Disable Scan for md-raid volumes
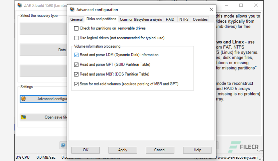The image size is (278, 161). [x=76, y=84]
